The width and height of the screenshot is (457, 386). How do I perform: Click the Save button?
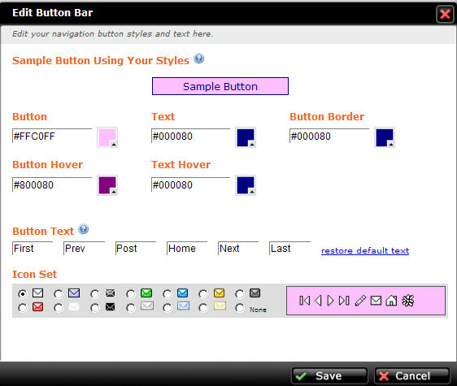(x=329, y=375)
